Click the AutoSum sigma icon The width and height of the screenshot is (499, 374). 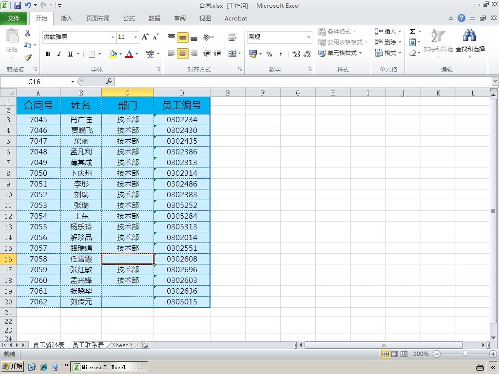click(412, 31)
